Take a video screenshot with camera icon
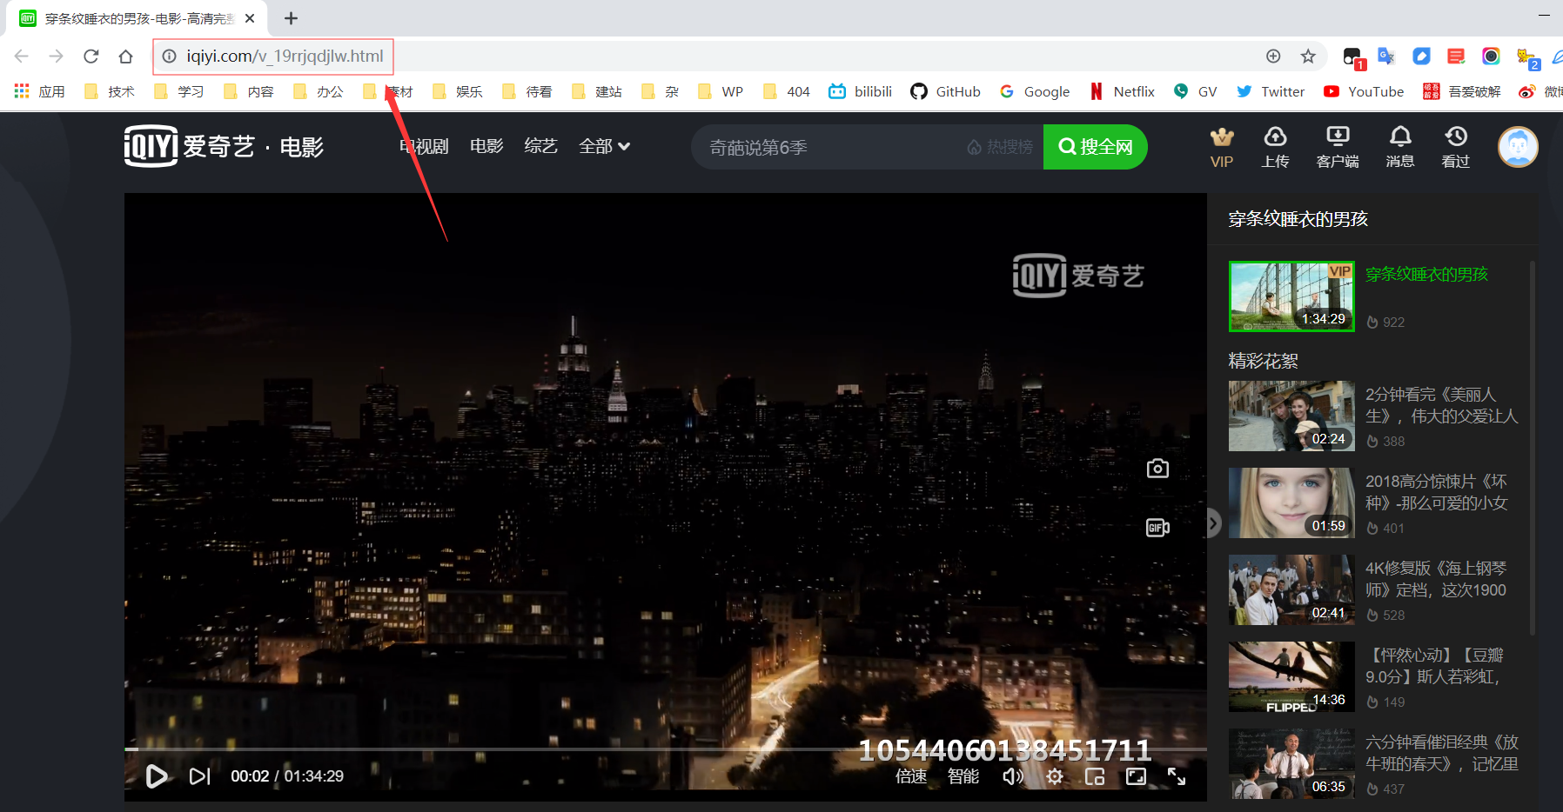The height and width of the screenshot is (812, 1563). pos(1157,469)
